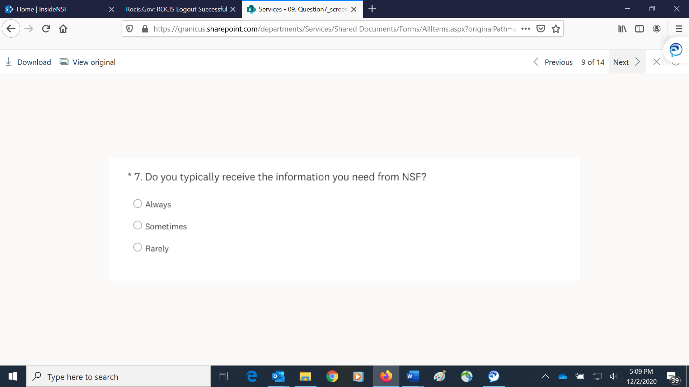Select the Rarely radio option
Screen dimensions: 689x387
137,247
